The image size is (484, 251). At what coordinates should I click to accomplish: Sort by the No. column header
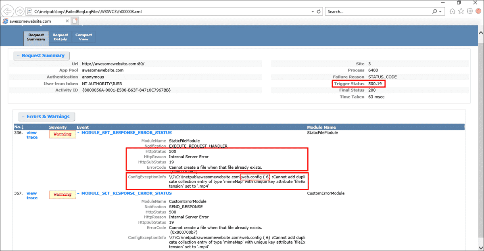pos(19,127)
